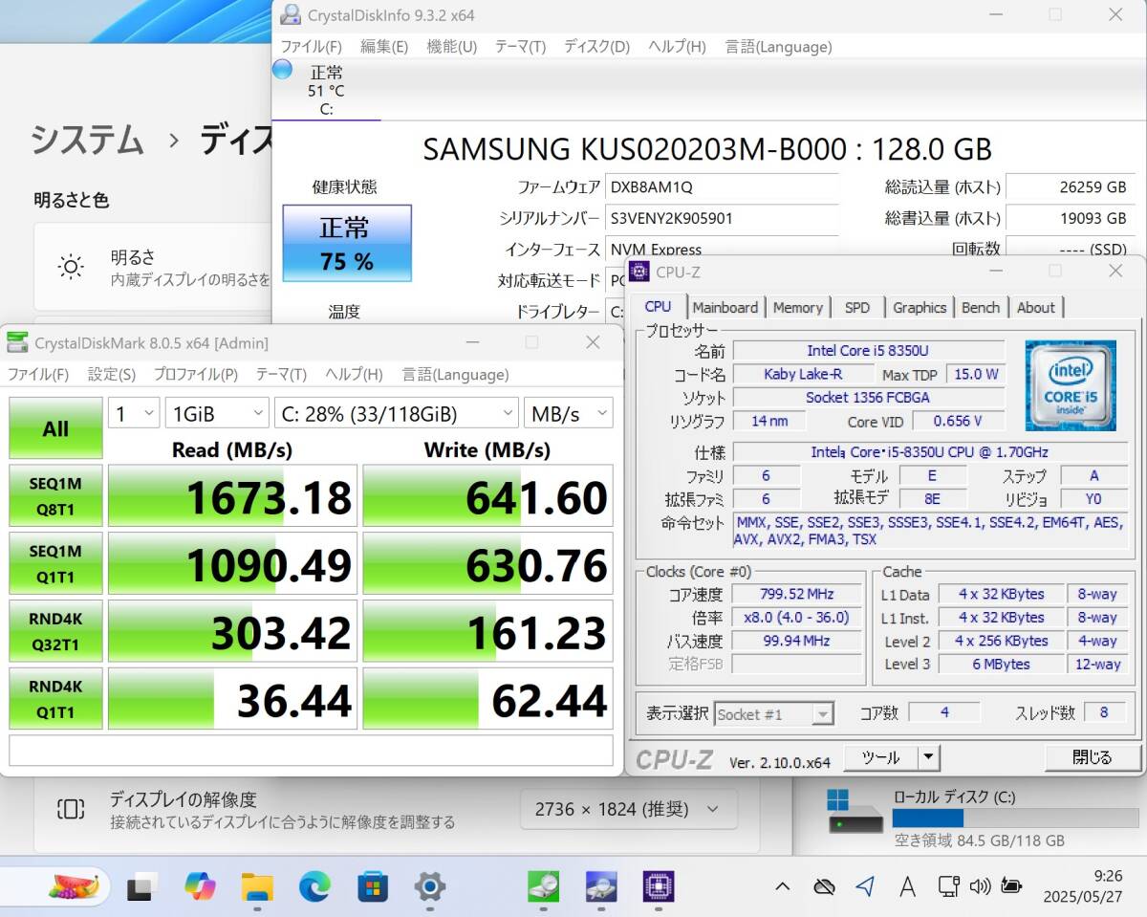
Task: Launch Copilot from the taskbar
Action: click(200, 887)
